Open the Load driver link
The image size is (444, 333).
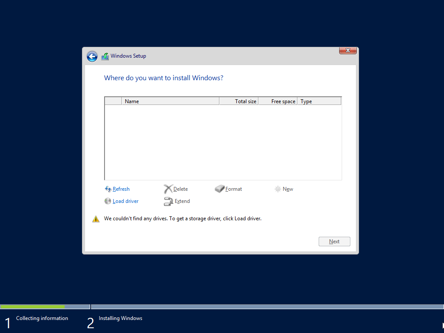point(125,201)
